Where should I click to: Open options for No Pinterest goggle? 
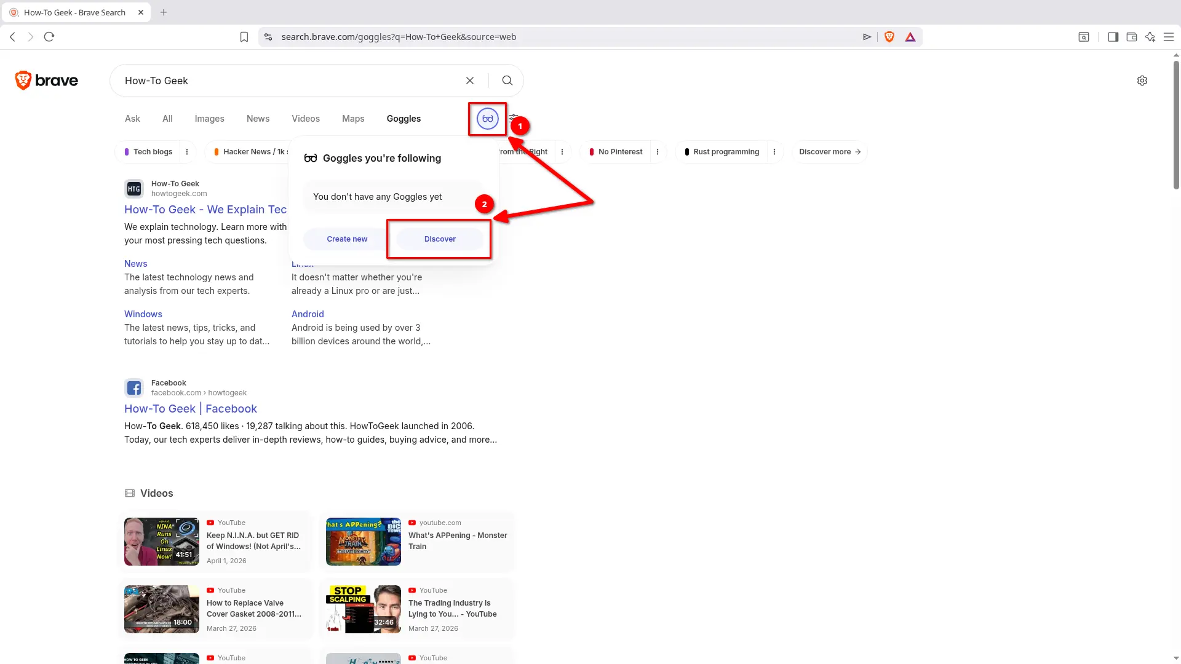pyautogui.click(x=658, y=152)
